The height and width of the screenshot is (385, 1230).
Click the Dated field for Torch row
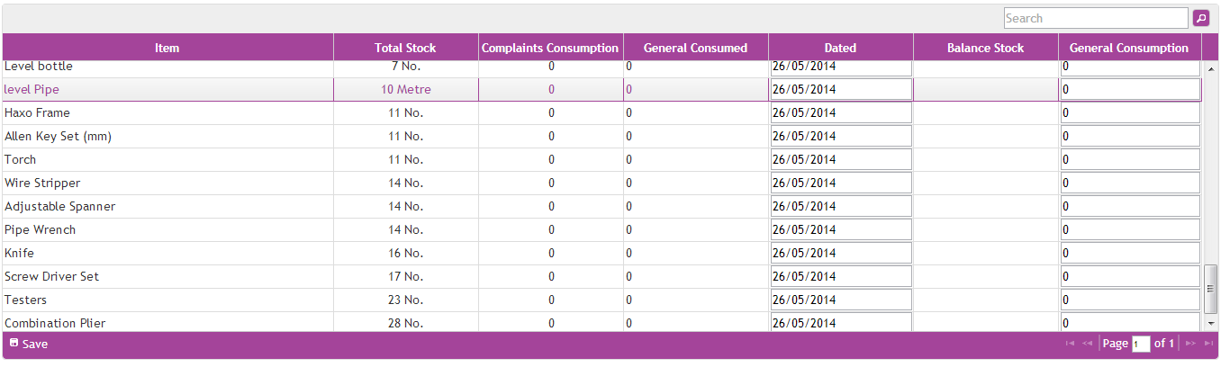840,160
